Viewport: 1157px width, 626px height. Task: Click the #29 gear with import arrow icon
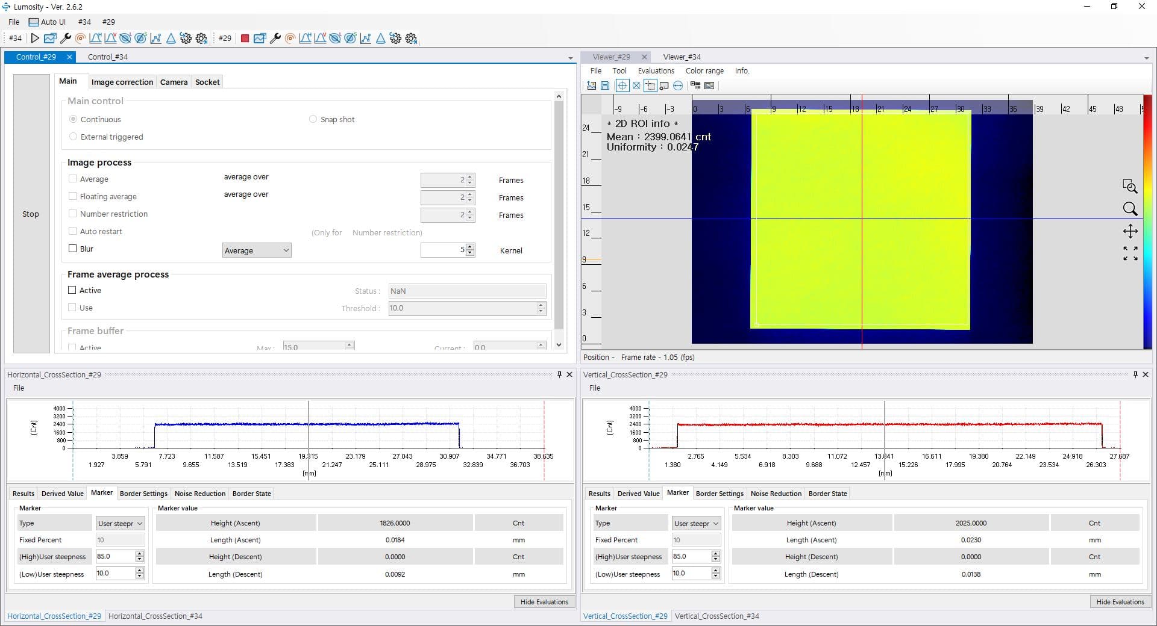[x=395, y=38]
